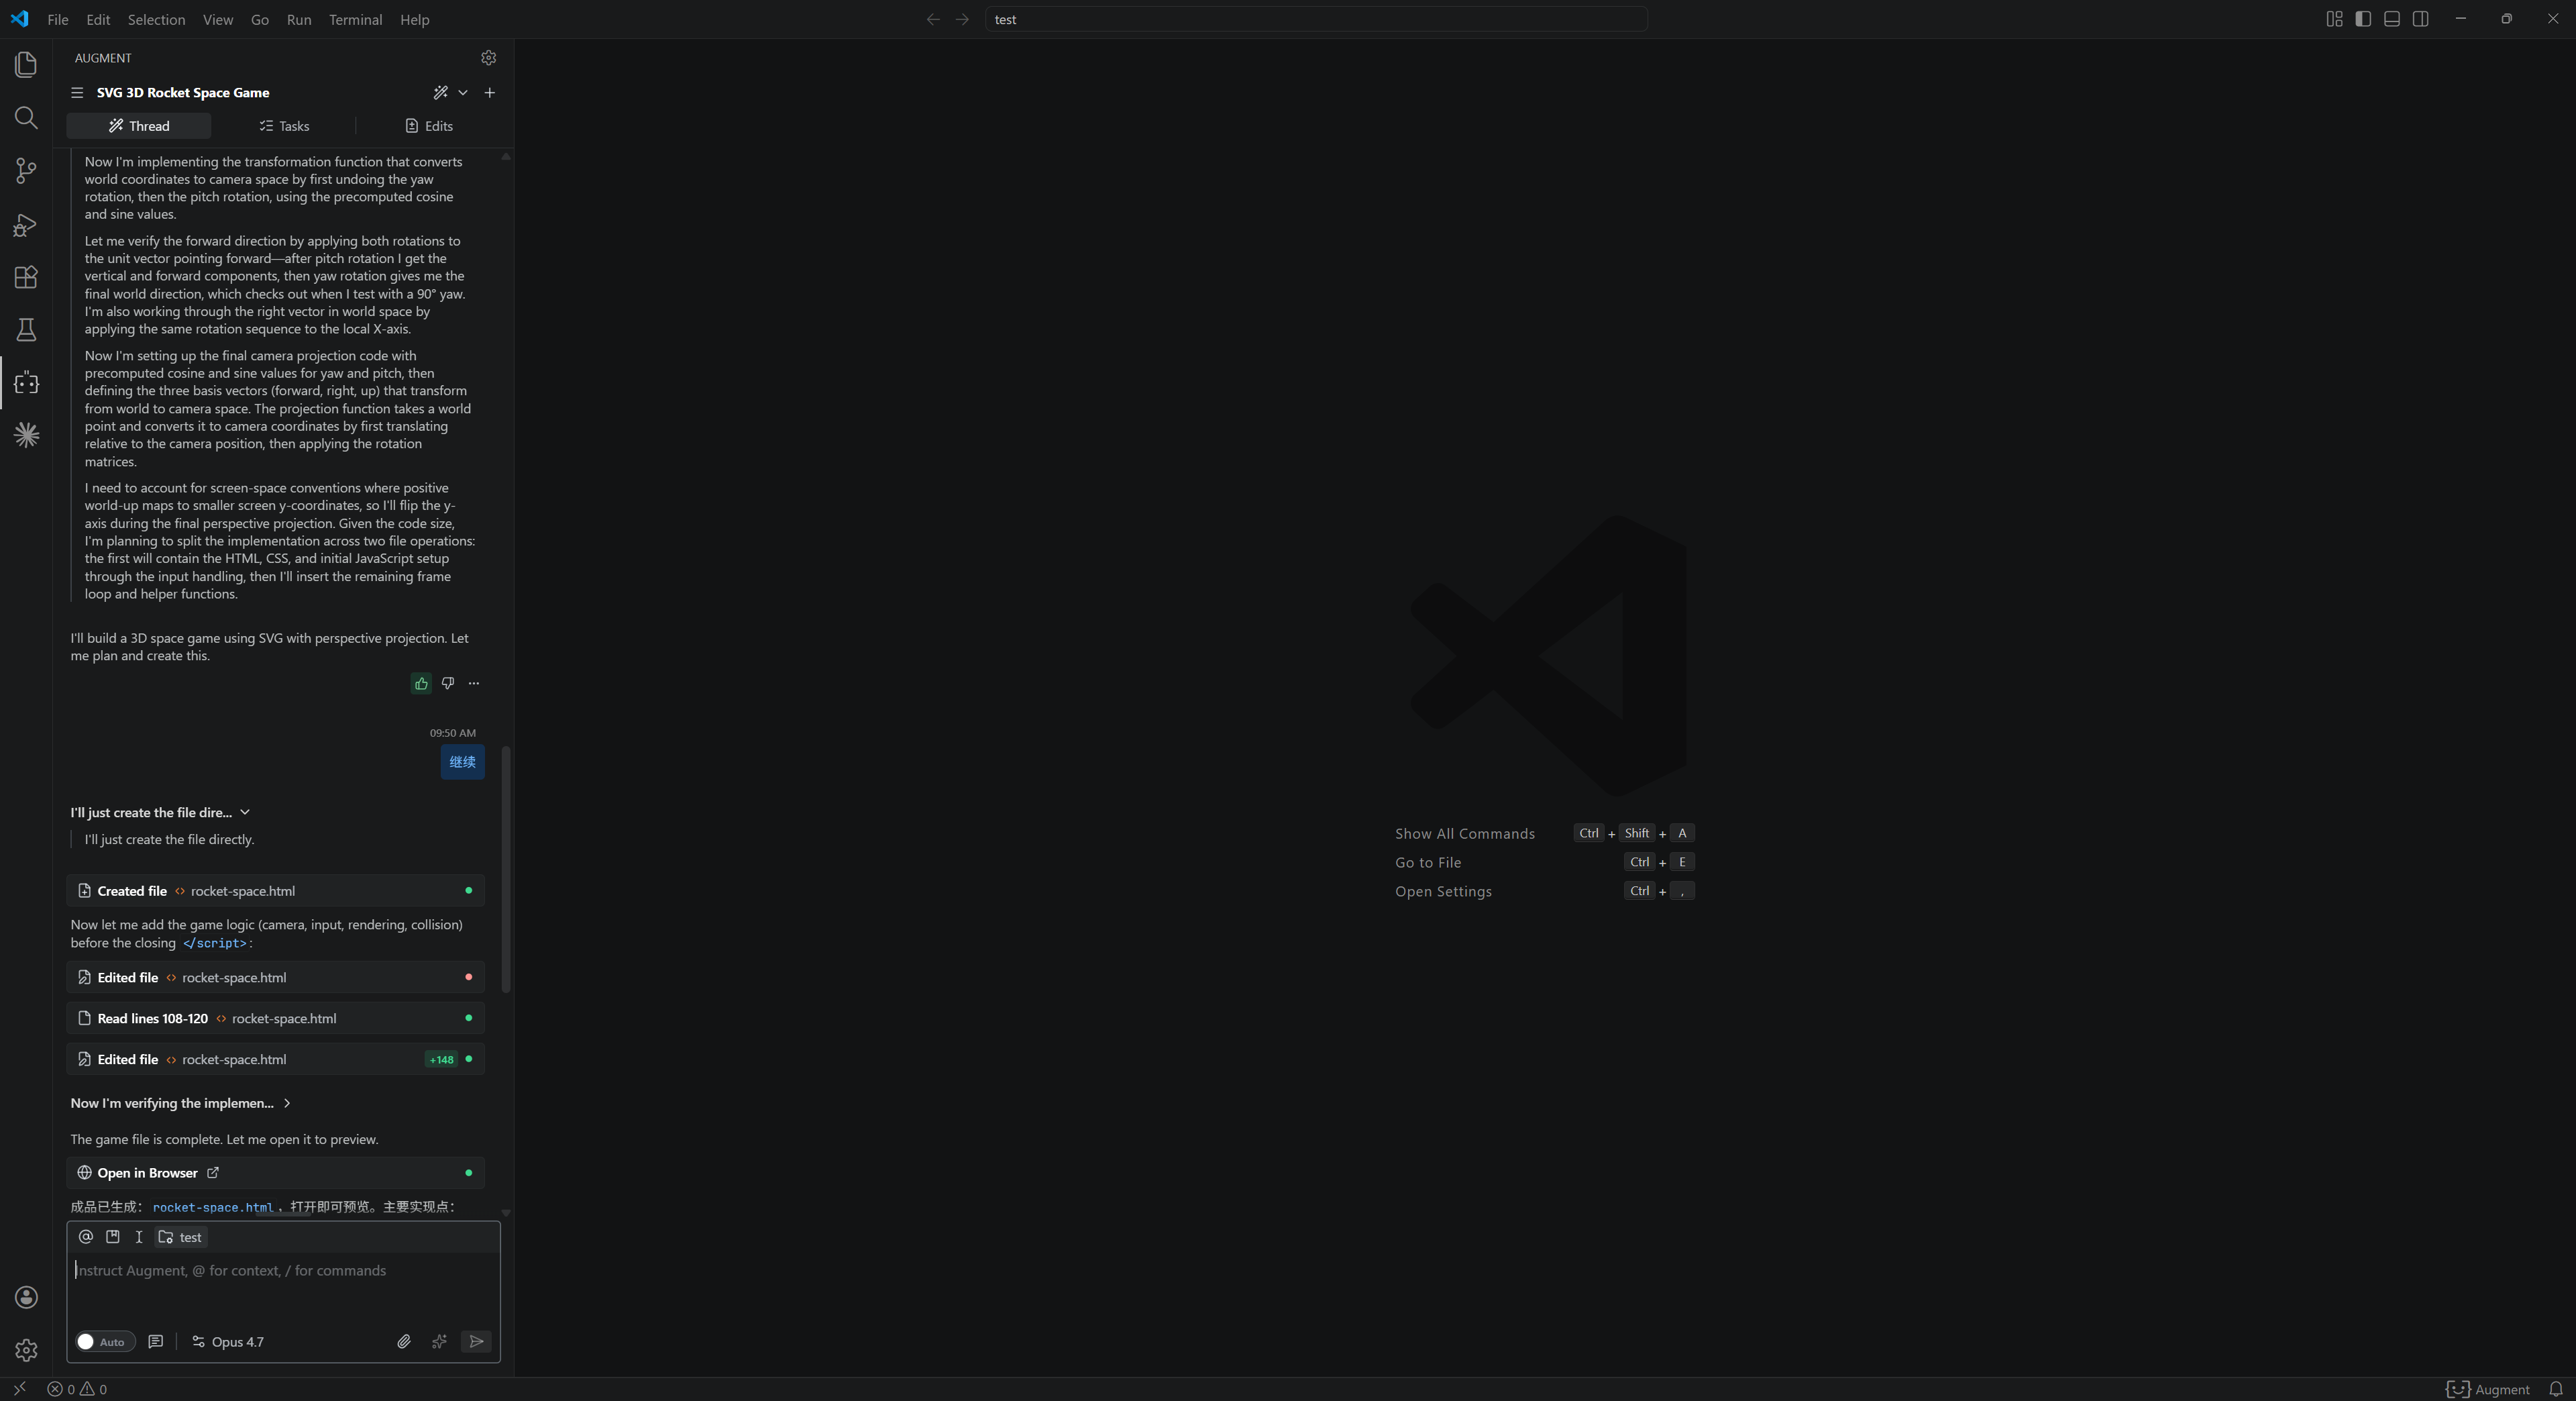Open the Augment panel icon in activity bar
This screenshot has width=2576, height=1401.
tap(26, 383)
